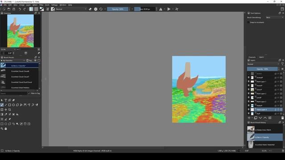This screenshot has height=160, width=285.
Task: Select the Measure tool
Action: [6, 119]
